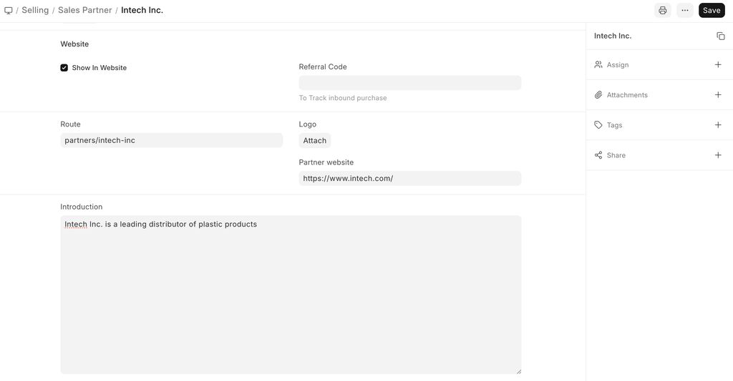Click the copy icon beside Intech Inc.
Screen dimensions: 733x381
720,36
